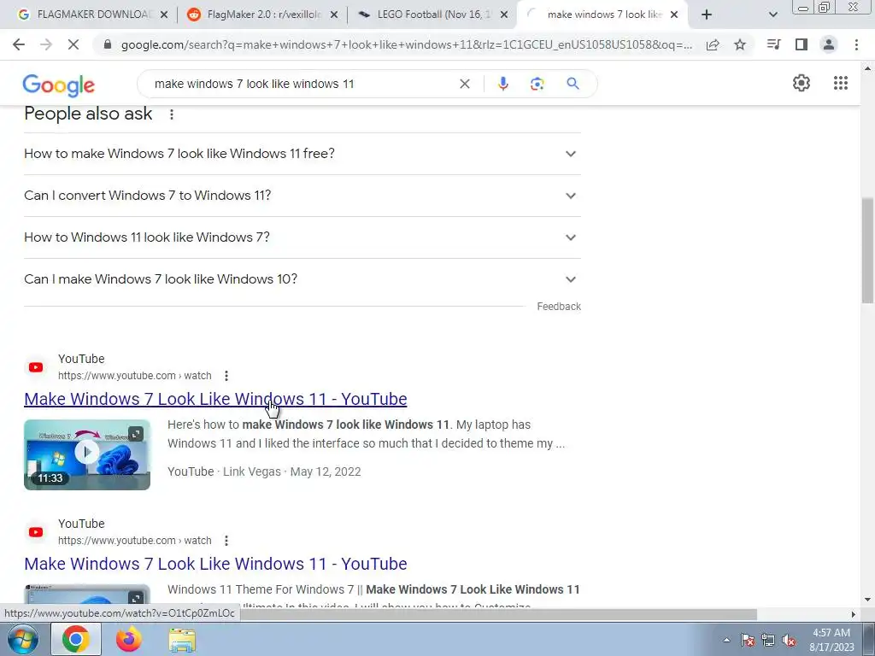Stop loading the page
Screen dimensions: 875x656
coord(73,44)
